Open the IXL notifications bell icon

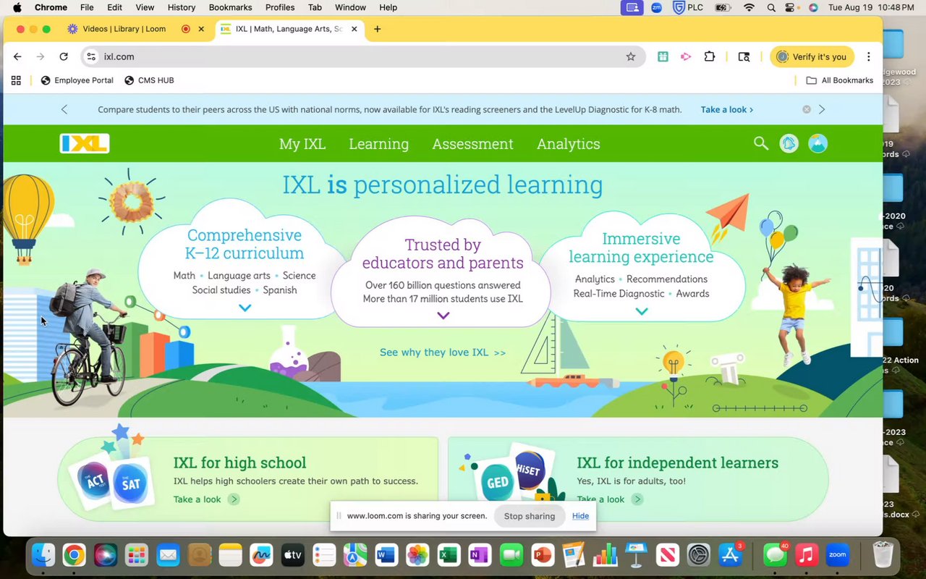789,143
